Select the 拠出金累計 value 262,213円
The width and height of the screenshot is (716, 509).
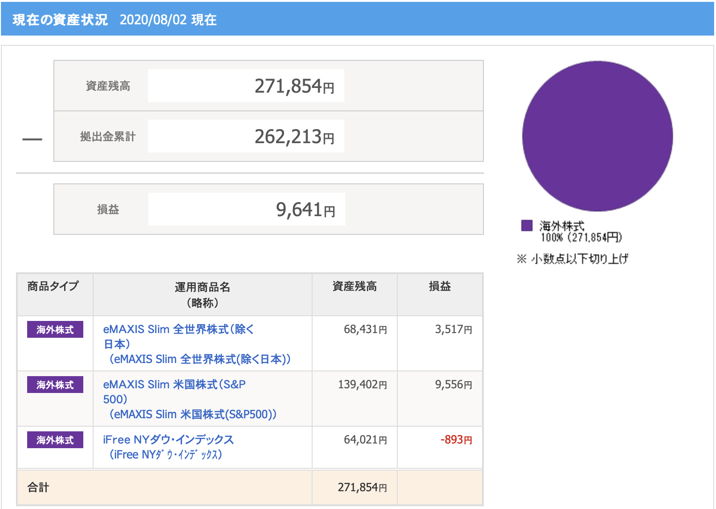pyautogui.click(x=294, y=137)
